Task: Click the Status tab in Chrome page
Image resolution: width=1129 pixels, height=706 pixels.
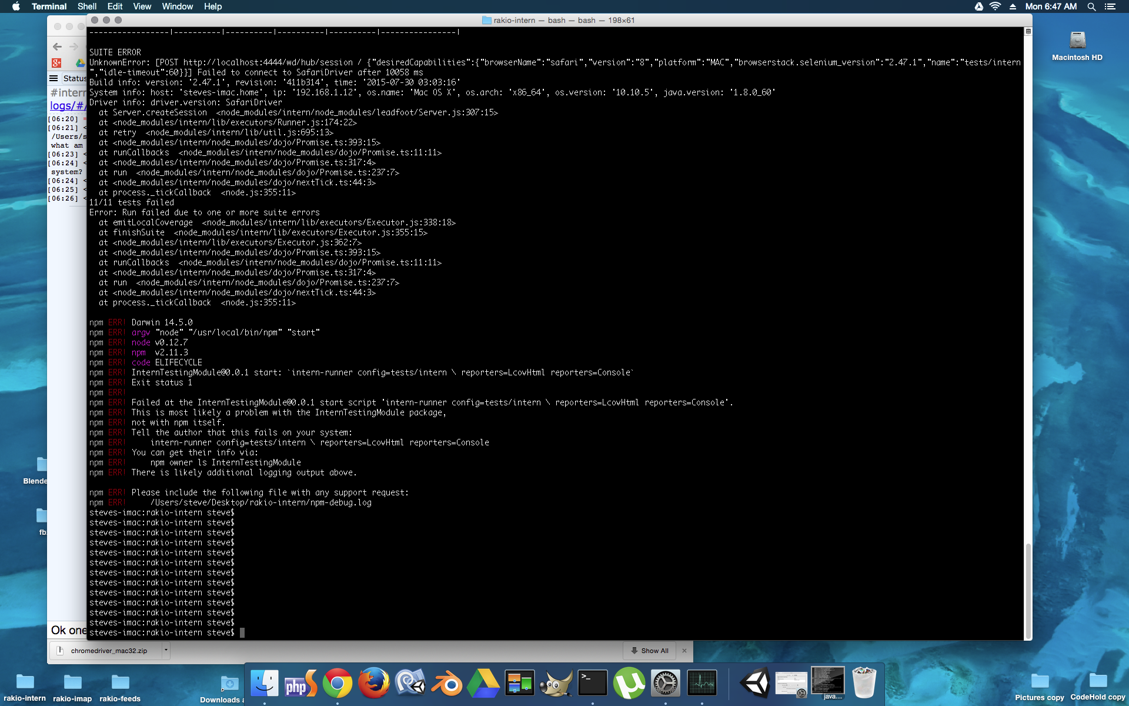Action: click(x=75, y=78)
